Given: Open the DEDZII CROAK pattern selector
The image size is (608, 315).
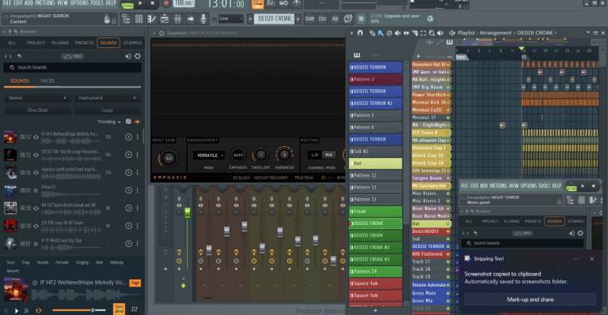Looking at the screenshot, I should point(275,18).
